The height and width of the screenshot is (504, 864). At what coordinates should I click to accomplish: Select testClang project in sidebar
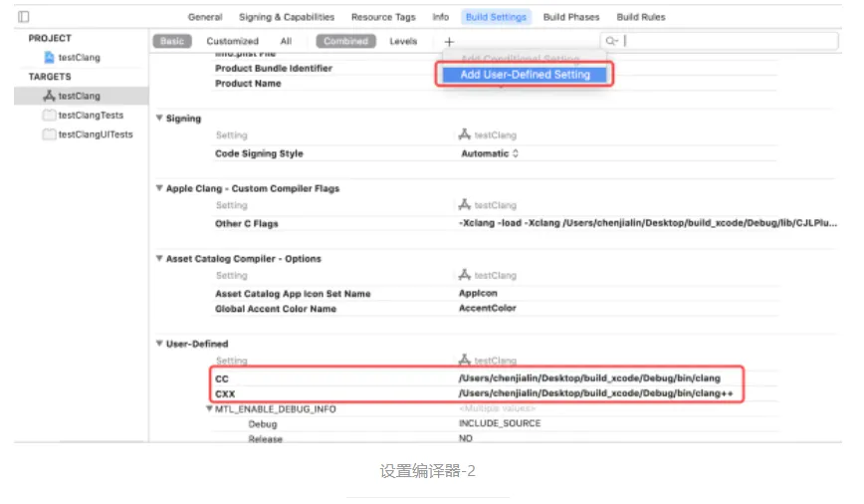click(x=80, y=58)
